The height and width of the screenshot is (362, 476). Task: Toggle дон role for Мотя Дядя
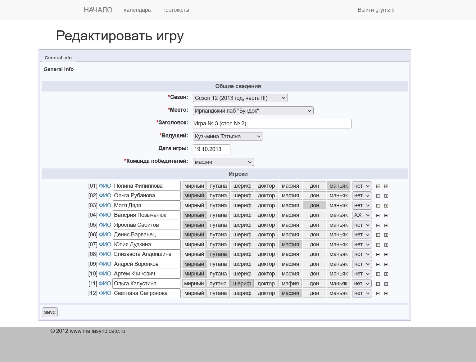point(314,205)
